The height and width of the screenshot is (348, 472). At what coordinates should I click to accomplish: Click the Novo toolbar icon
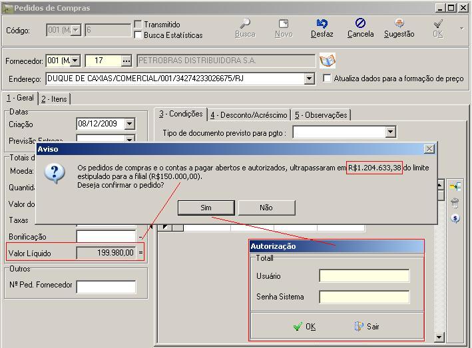(x=284, y=23)
